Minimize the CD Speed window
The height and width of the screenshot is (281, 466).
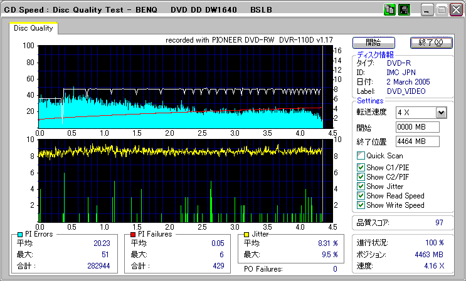pos(426,10)
